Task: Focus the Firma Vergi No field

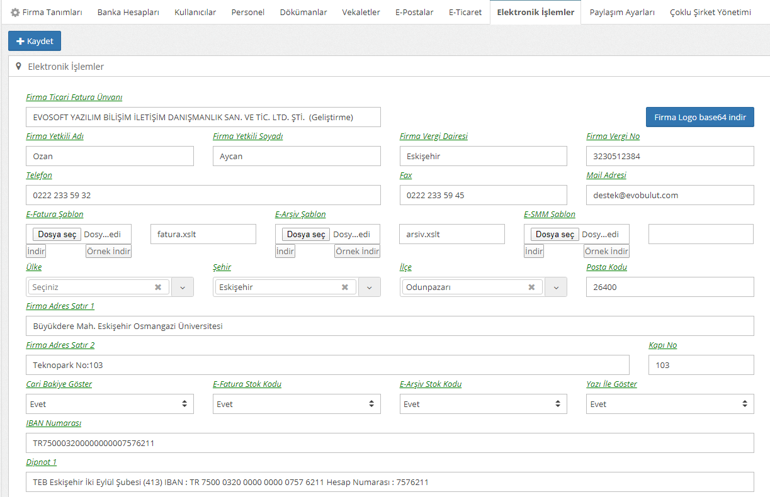Action: (669, 156)
